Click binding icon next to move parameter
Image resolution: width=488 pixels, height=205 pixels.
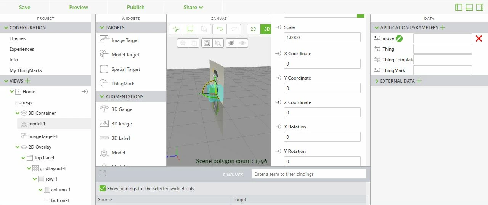tap(377, 38)
